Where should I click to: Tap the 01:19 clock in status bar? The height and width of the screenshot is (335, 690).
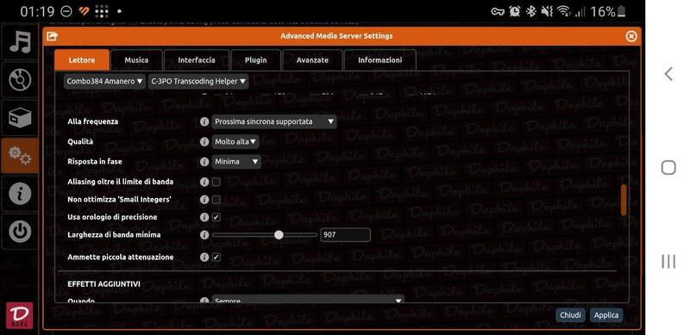click(37, 11)
